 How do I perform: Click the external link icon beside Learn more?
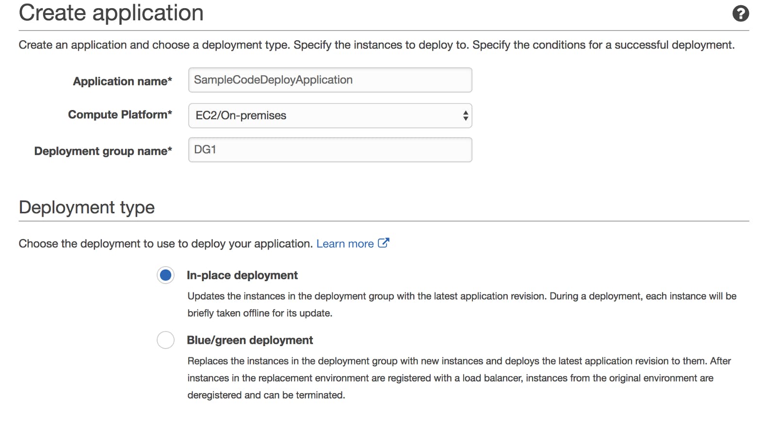coord(383,243)
